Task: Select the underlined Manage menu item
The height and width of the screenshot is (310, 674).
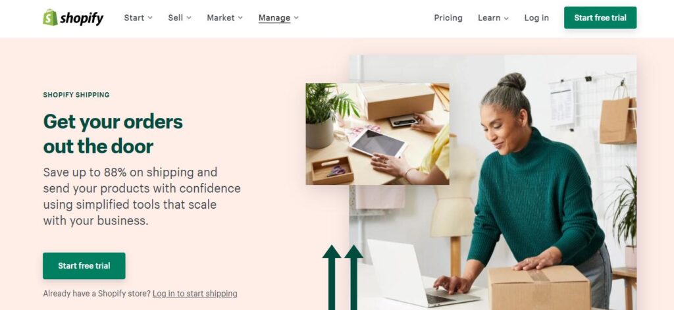Action: coord(274,18)
